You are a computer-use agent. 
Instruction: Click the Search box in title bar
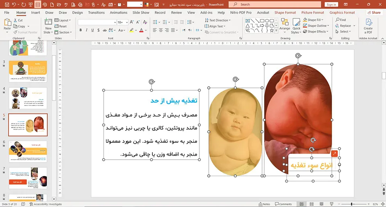(x=275, y=4)
